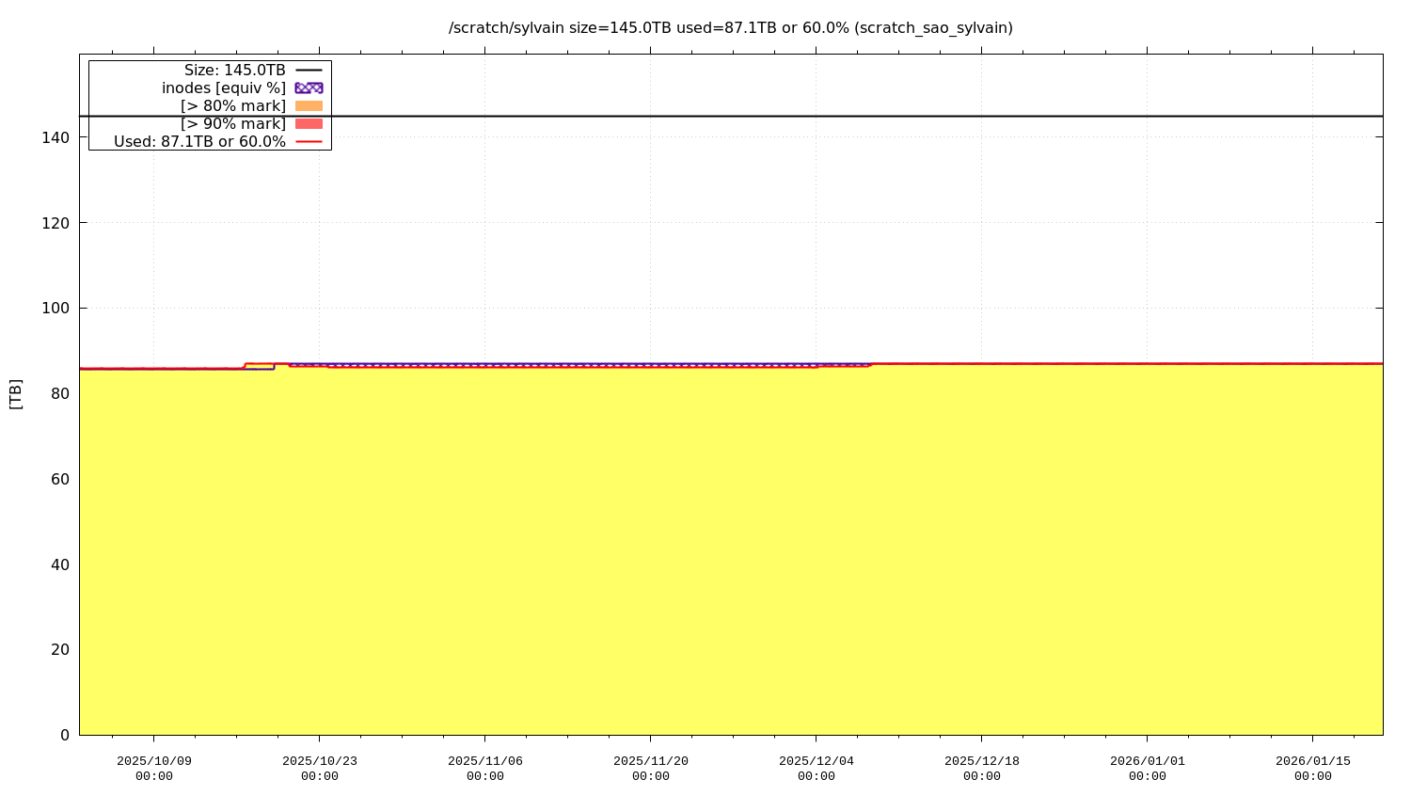The width and height of the screenshot is (1411, 795).
Task: Click the inodes hatched purple legend swatch
Action: (309, 88)
